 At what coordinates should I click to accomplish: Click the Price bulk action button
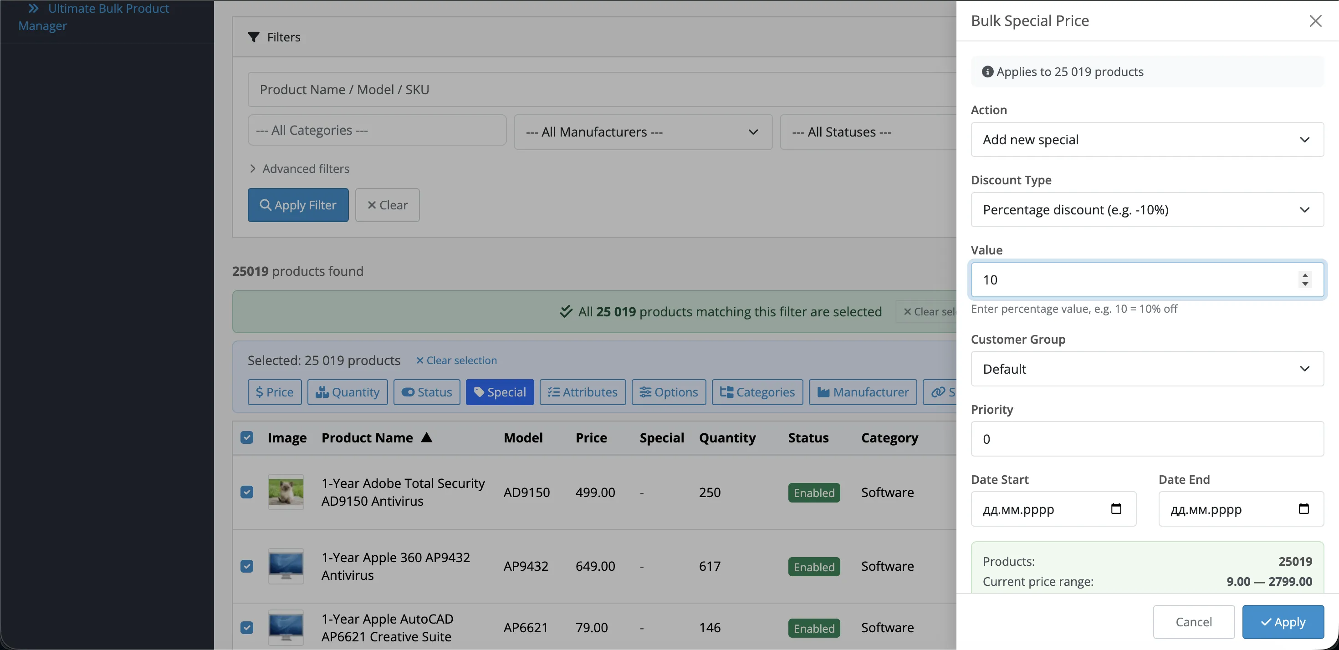pos(275,392)
